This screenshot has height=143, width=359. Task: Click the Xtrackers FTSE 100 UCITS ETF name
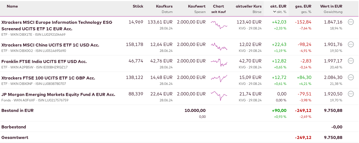(x=48, y=78)
